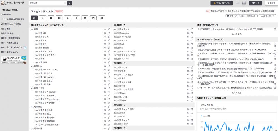Click the メンタルヘルスの専門YouTubeチャンネル listing
This screenshot has width=278, height=131.
[235, 64]
